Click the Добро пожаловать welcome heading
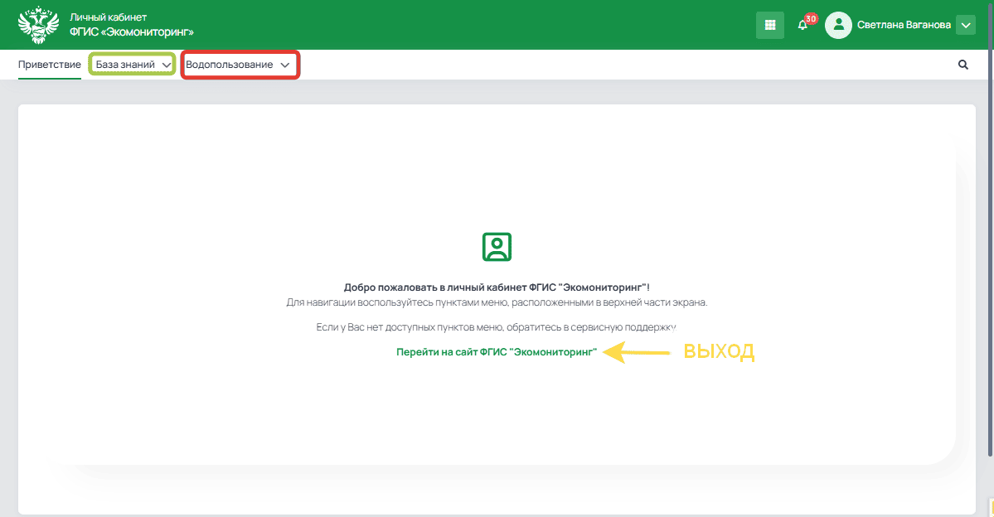The height and width of the screenshot is (517, 994). [497, 287]
